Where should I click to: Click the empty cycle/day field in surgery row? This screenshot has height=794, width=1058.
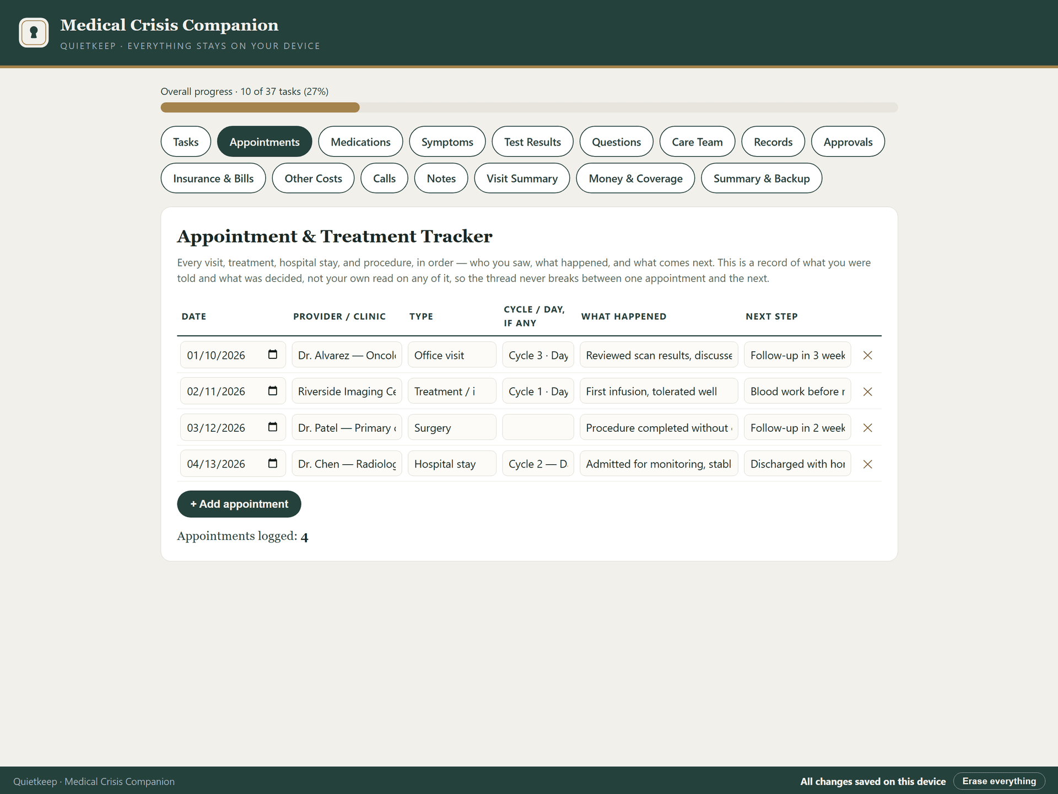coord(538,428)
